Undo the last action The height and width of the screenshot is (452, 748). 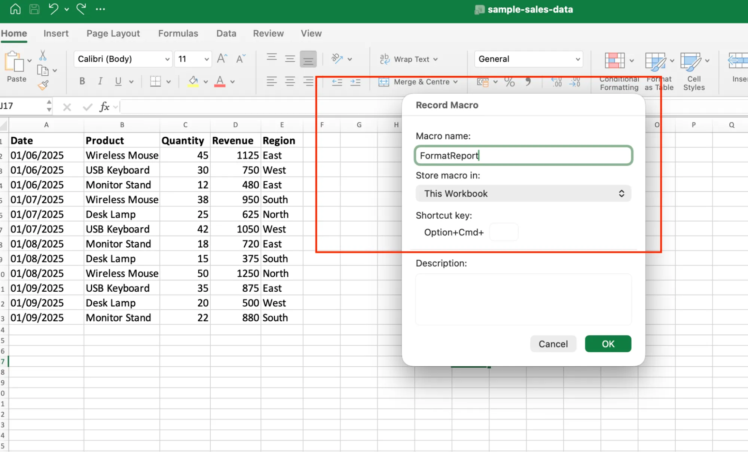[52, 9]
